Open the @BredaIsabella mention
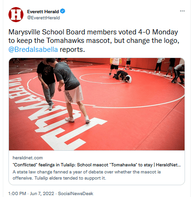193x197 pixels. (33, 49)
